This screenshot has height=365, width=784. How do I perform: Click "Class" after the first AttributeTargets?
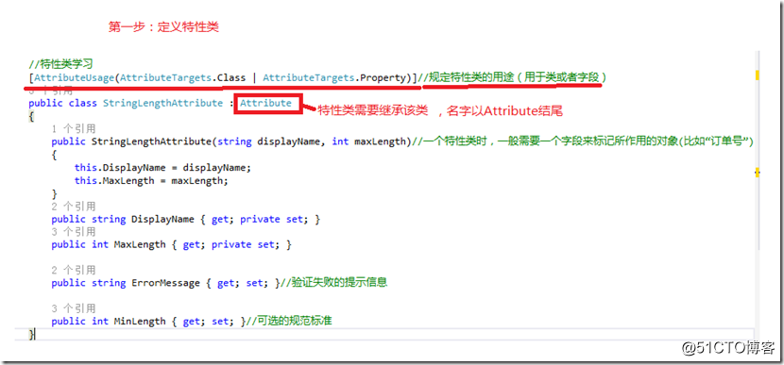[x=231, y=77]
